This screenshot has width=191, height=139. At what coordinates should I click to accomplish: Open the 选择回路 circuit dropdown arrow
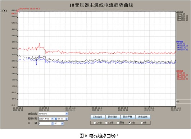point(67,114)
